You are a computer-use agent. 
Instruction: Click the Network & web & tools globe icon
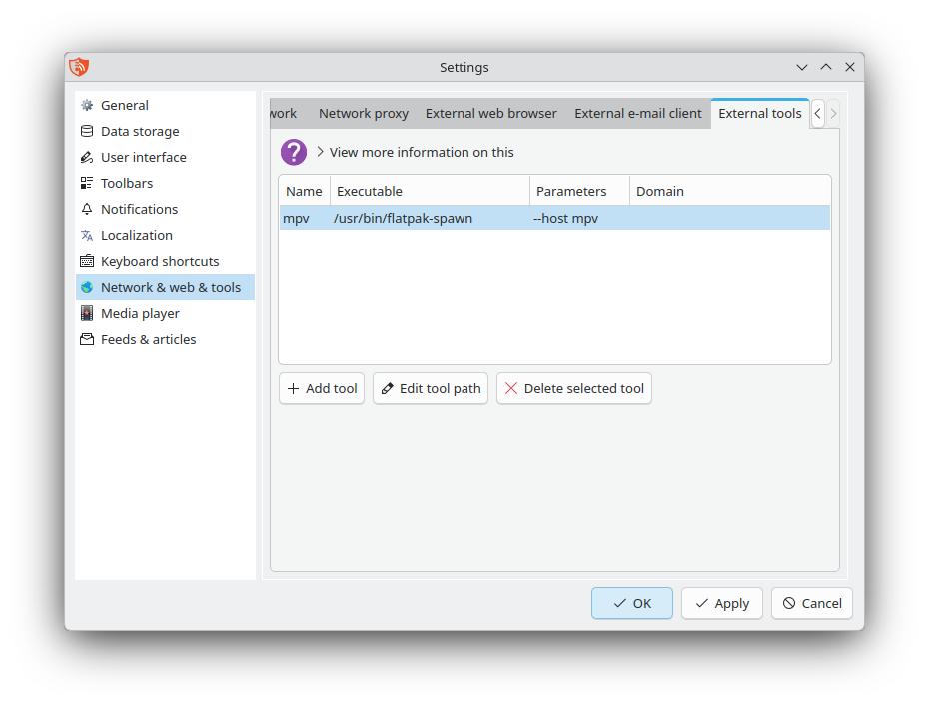click(x=87, y=288)
